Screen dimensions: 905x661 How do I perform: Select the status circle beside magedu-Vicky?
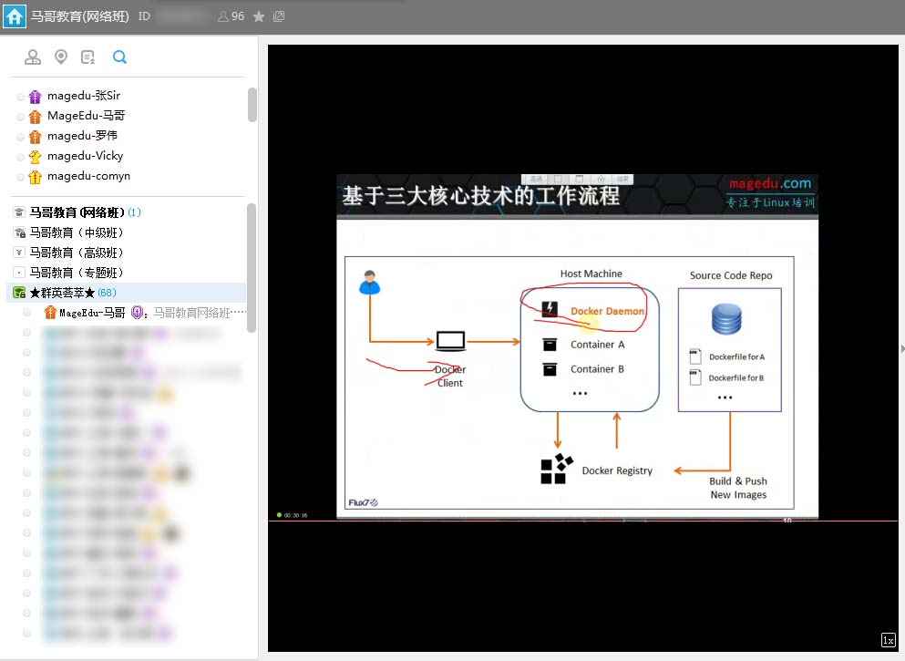21,157
